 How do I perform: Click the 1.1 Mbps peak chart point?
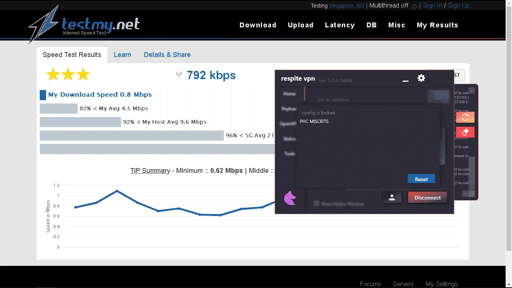click(x=117, y=191)
